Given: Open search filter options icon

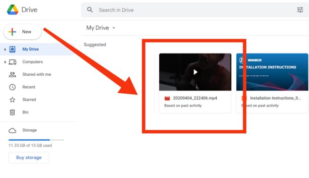Looking at the screenshot, I should 300,10.
